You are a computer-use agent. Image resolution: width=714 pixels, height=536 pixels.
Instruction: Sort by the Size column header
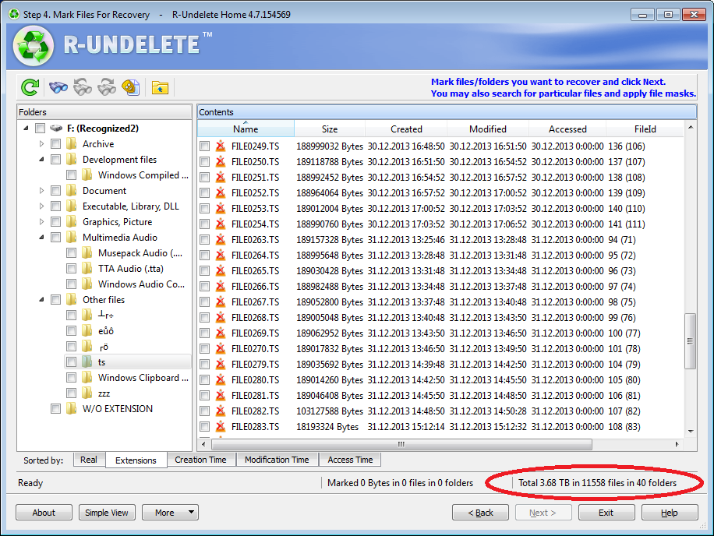point(330,129)
